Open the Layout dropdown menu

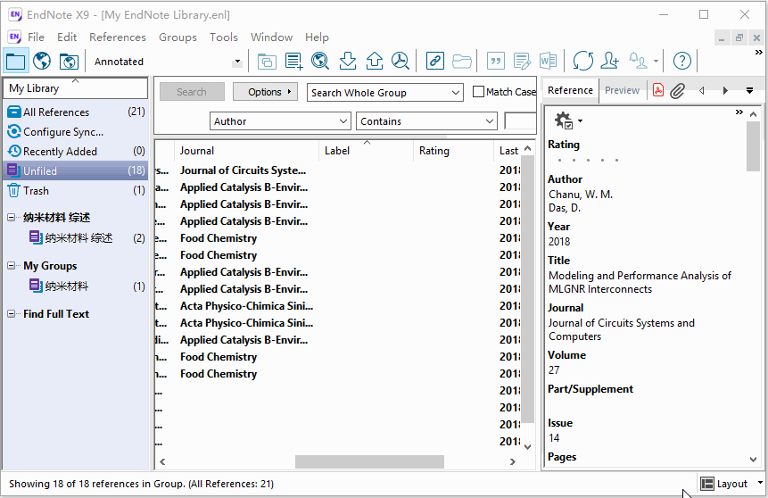point(731,484)
